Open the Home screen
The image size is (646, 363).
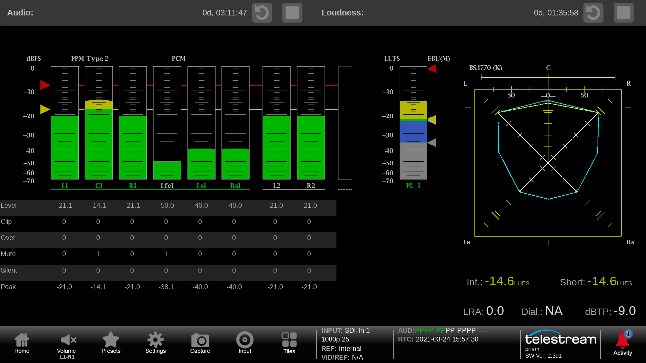[22, 343]
